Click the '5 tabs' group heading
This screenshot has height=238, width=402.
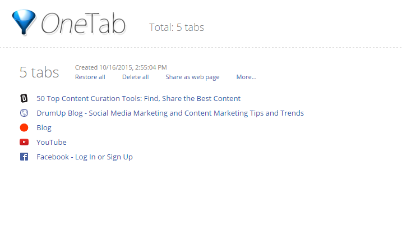[39, 72]
